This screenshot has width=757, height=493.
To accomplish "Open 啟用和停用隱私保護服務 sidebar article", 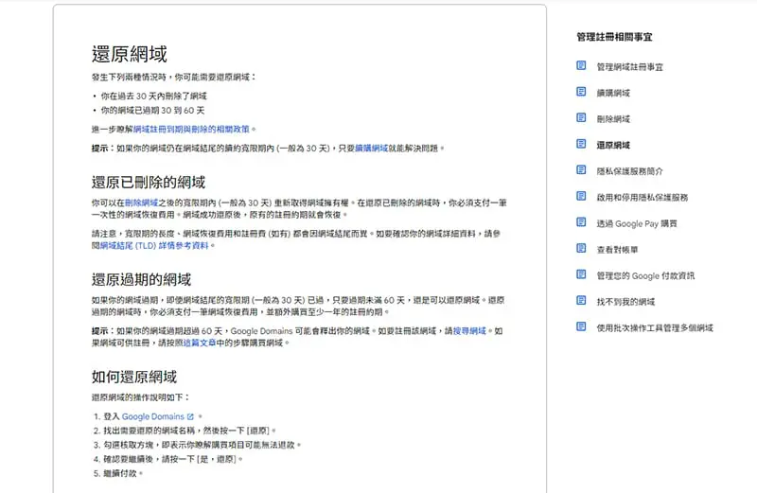I will (x=642, y=198).
